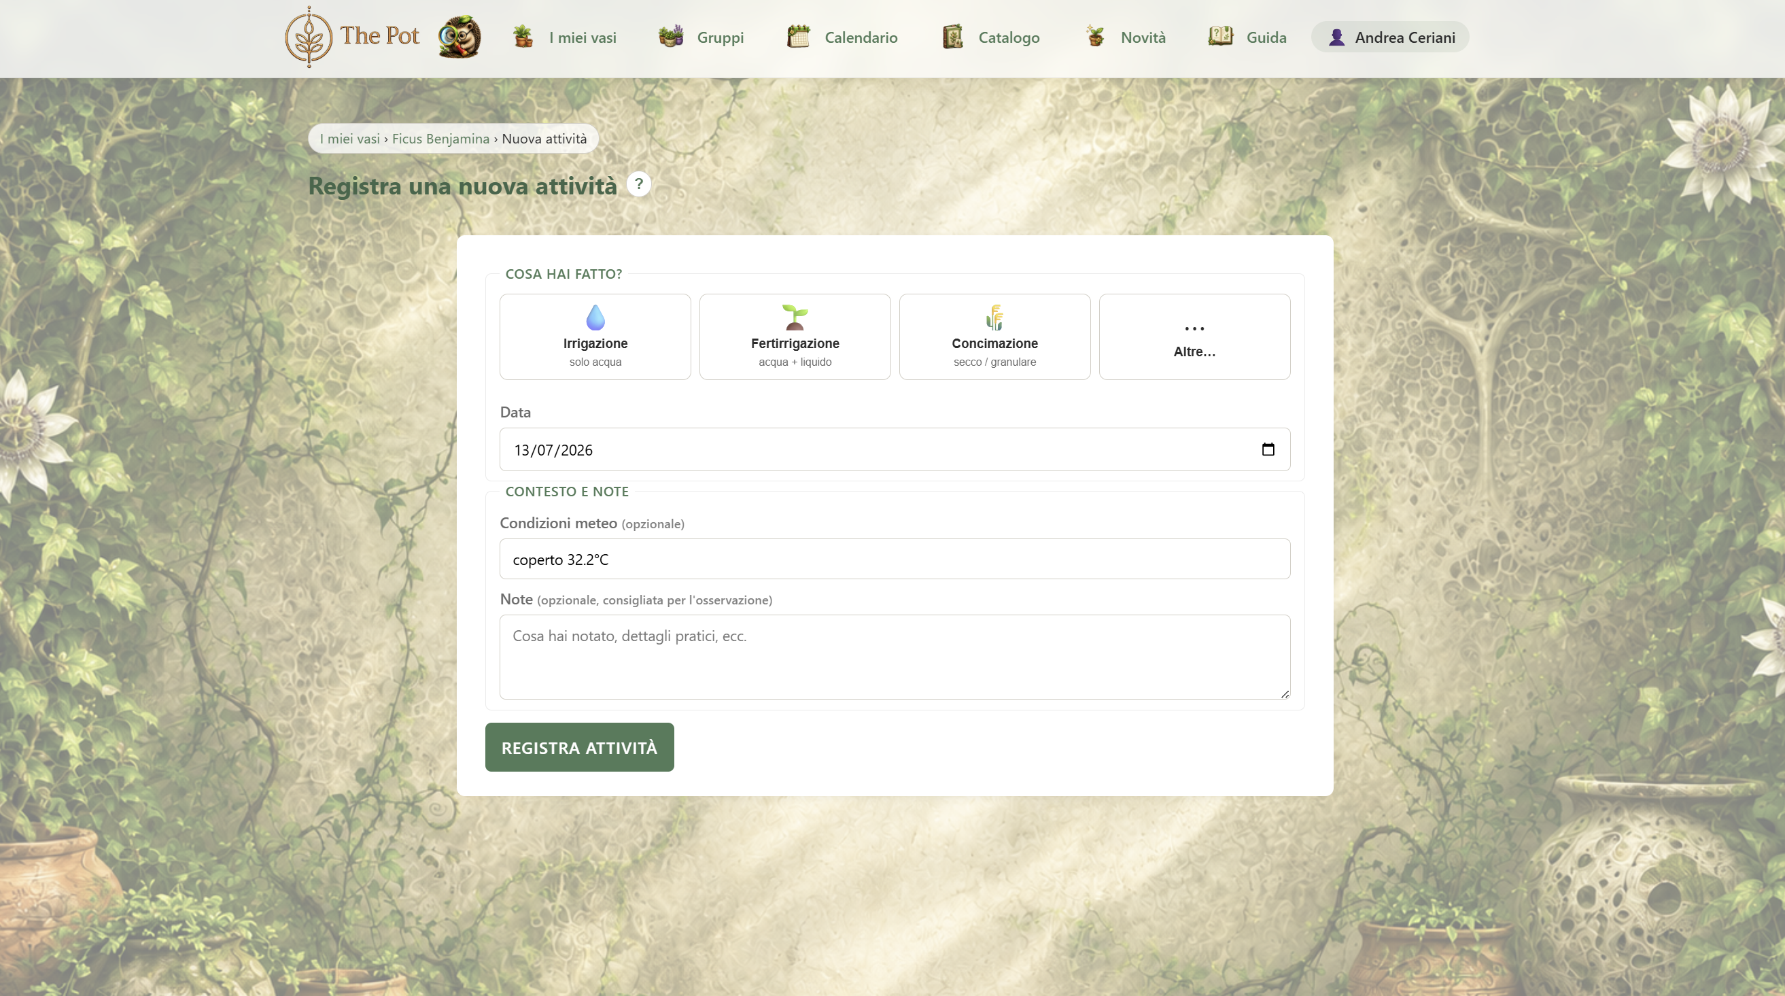Select Fertirrigazione acqua + liquido activity

(x=795, y=337)
